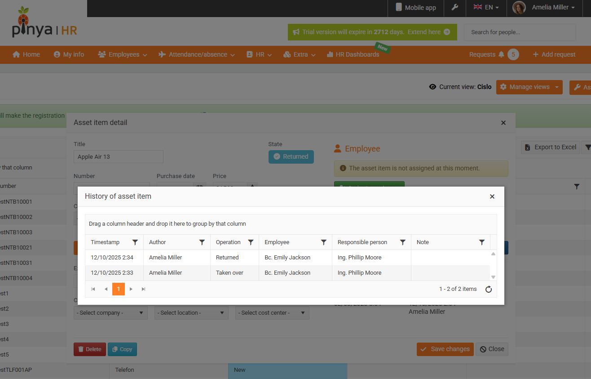This screenshot has width=591, height=379.
Task: Go to first page of history
Action: 93,289
